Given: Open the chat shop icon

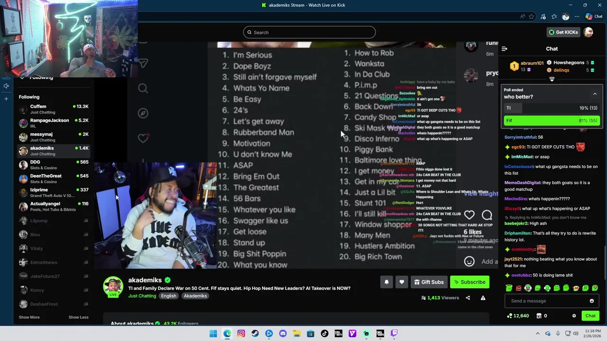Looking at the screenshot, I should pyautogui.click(x=539, y=316).
